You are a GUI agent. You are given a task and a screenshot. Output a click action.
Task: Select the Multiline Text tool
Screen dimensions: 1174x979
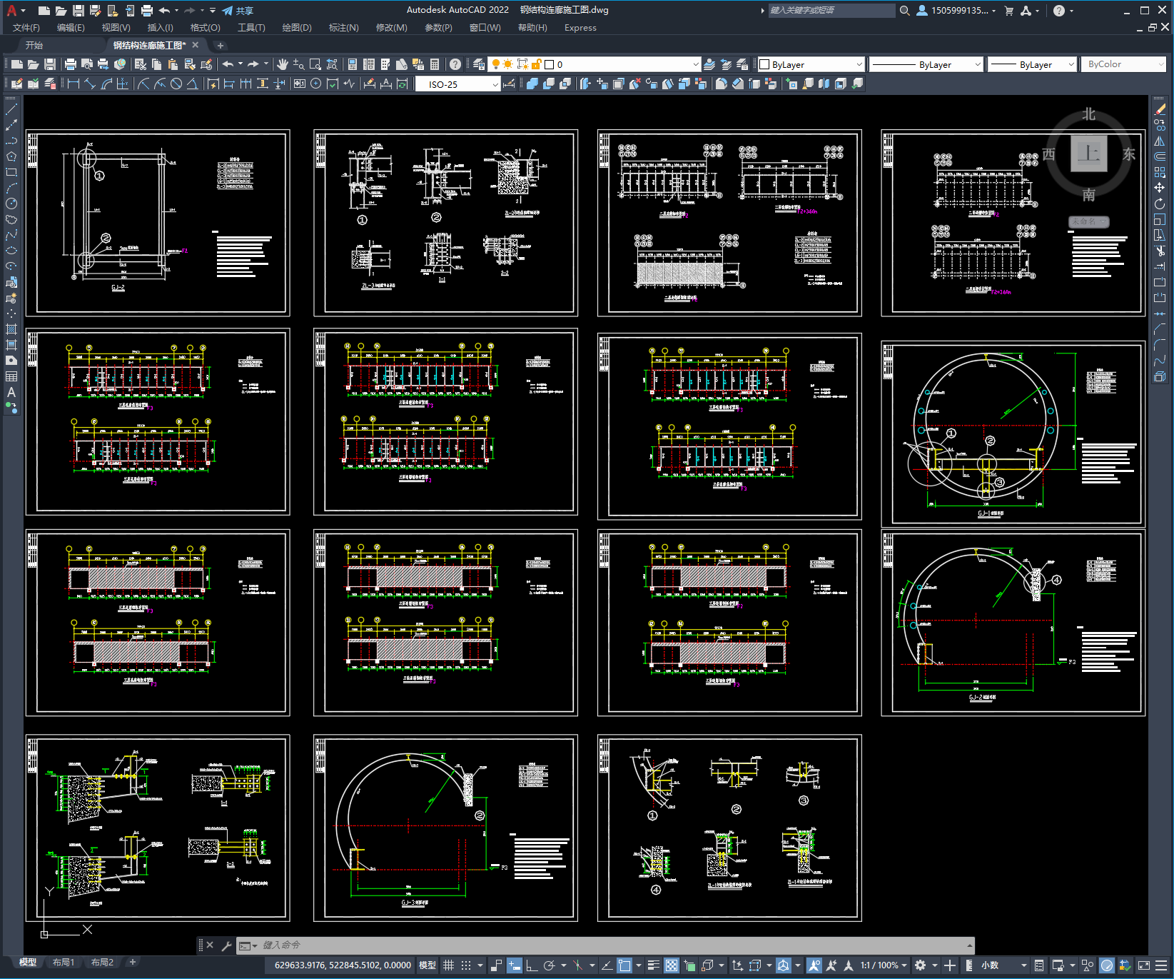pyautogui.click(x=11, y=392)
